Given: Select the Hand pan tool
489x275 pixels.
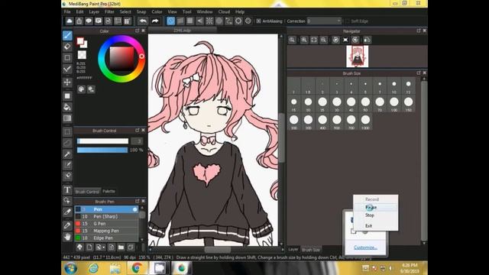Looking at the screenshot, I should click(67, 237).
